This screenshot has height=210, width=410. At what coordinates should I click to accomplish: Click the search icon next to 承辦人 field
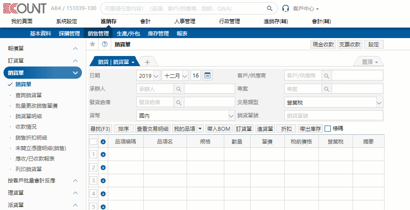[x=179, y=89]
